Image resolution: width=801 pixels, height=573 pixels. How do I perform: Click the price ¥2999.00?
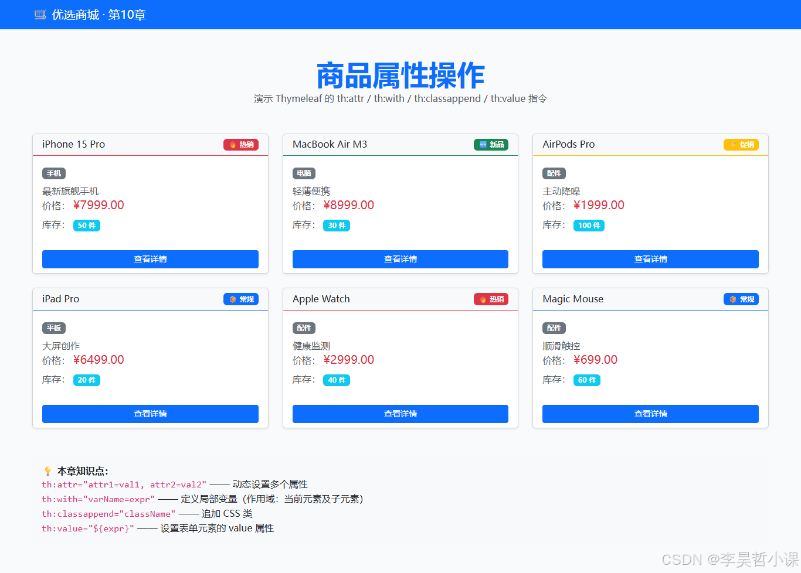coord(349,360)
